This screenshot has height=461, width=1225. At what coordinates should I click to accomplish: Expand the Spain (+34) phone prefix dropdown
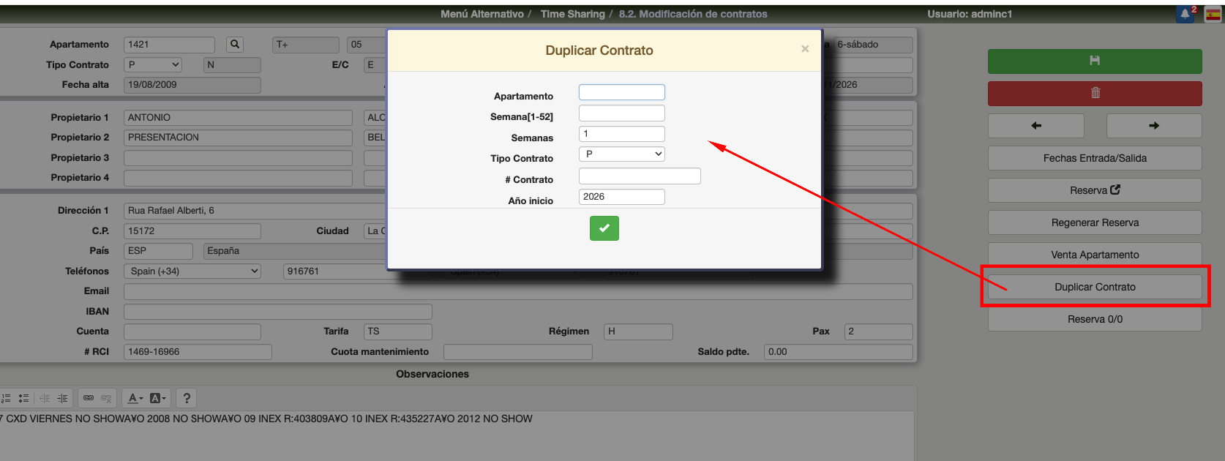pyautogui.click(x=193, y=271)
